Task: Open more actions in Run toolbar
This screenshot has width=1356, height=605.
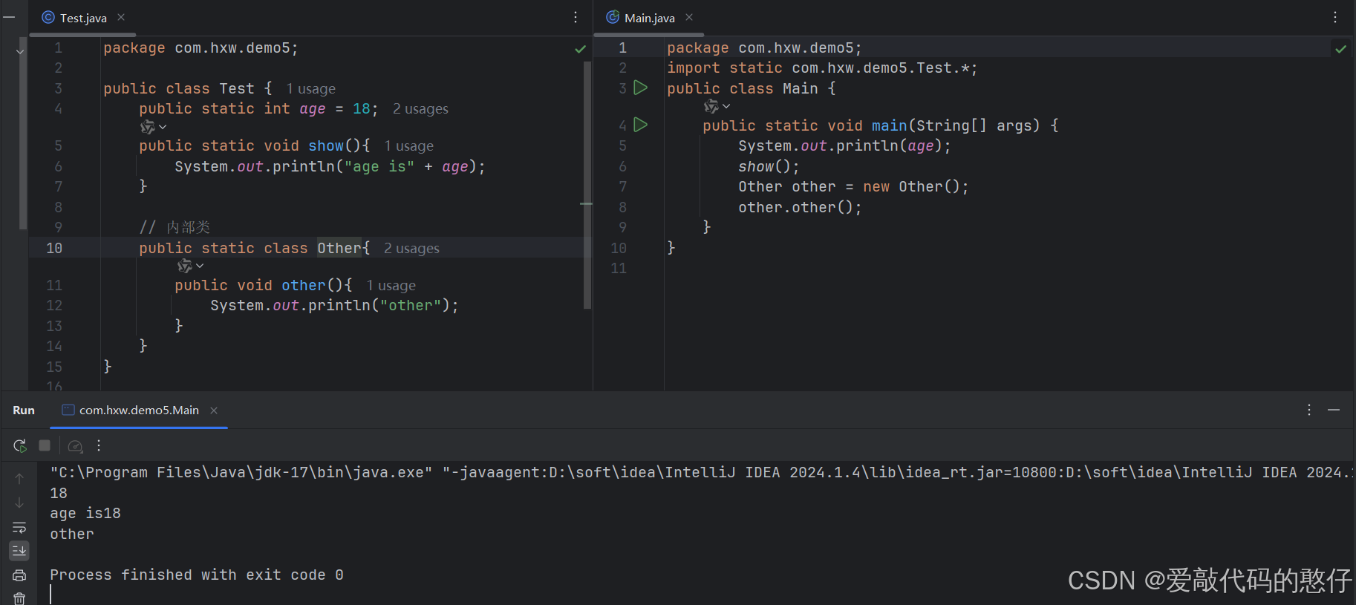Action: [x=99, y=445]
